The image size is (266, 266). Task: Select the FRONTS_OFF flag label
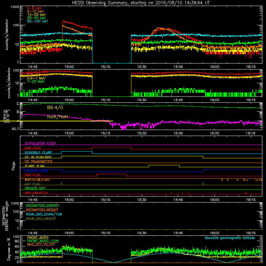(x=35, y=189)
